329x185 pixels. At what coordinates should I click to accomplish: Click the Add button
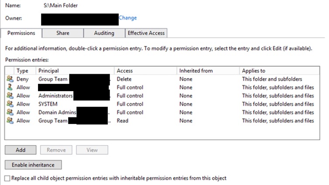point(21,150)
